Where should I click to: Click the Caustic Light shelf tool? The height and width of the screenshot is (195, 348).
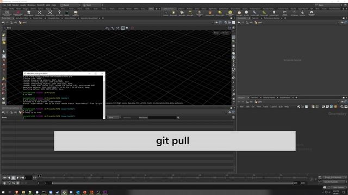pos(254,13)
